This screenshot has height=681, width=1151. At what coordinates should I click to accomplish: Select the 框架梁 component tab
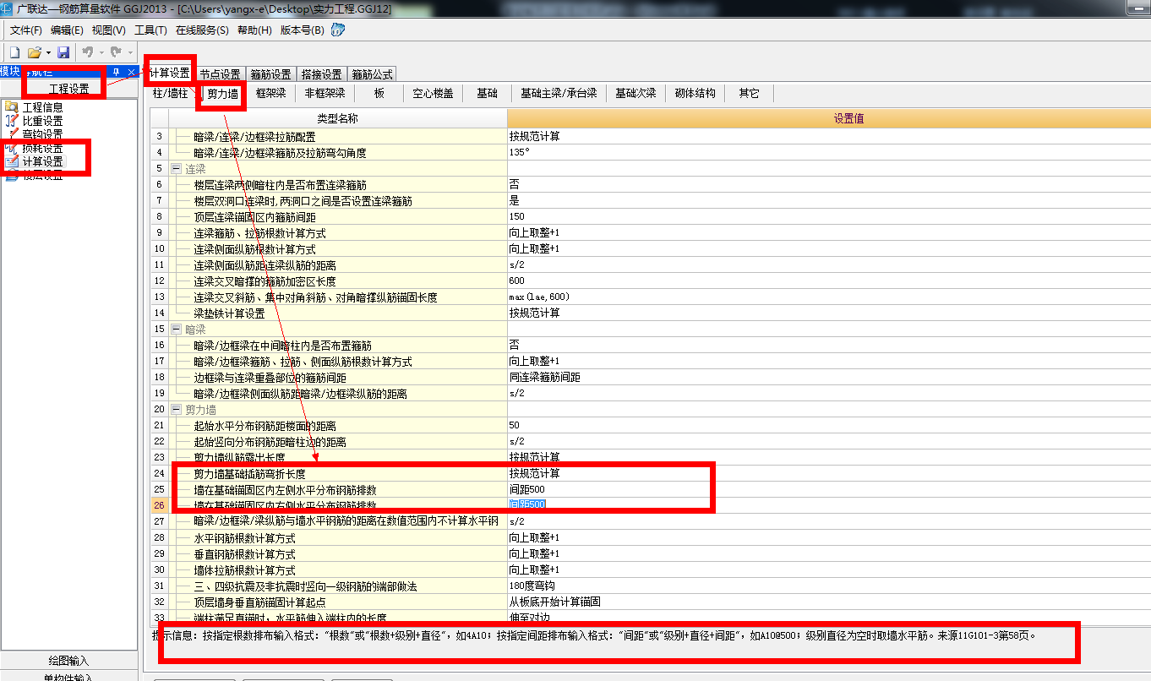click(x=270, y=93)
